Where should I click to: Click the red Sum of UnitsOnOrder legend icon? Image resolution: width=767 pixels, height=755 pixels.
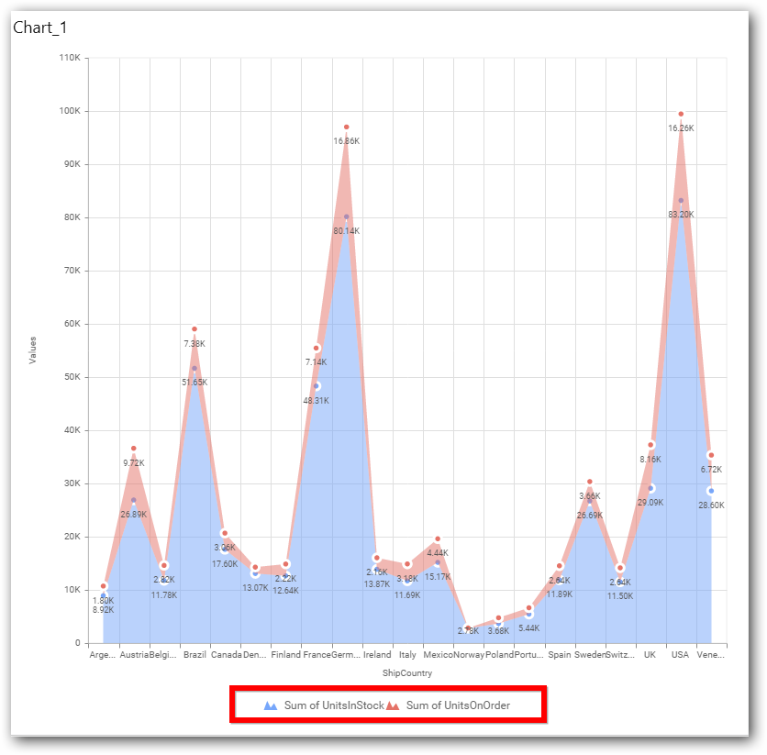click(393, 705)
